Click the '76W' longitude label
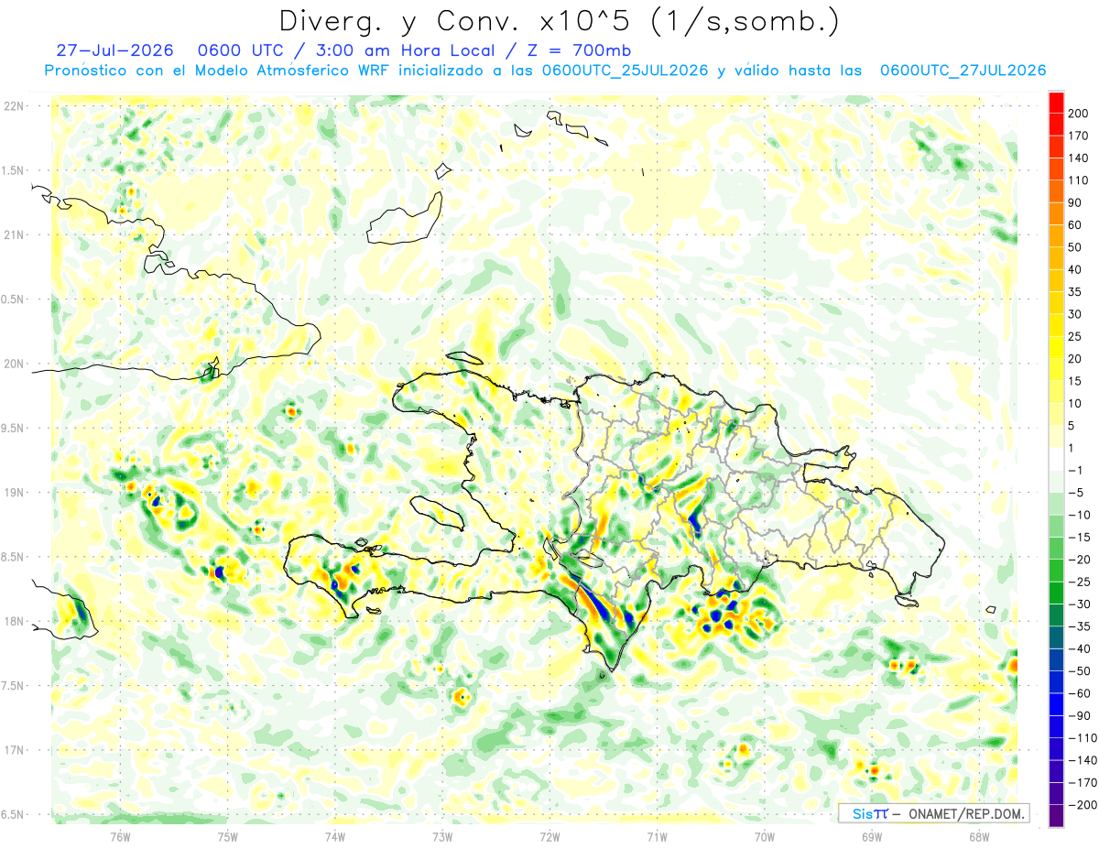This screenshot has height=849, width=1099. [121, 836]
